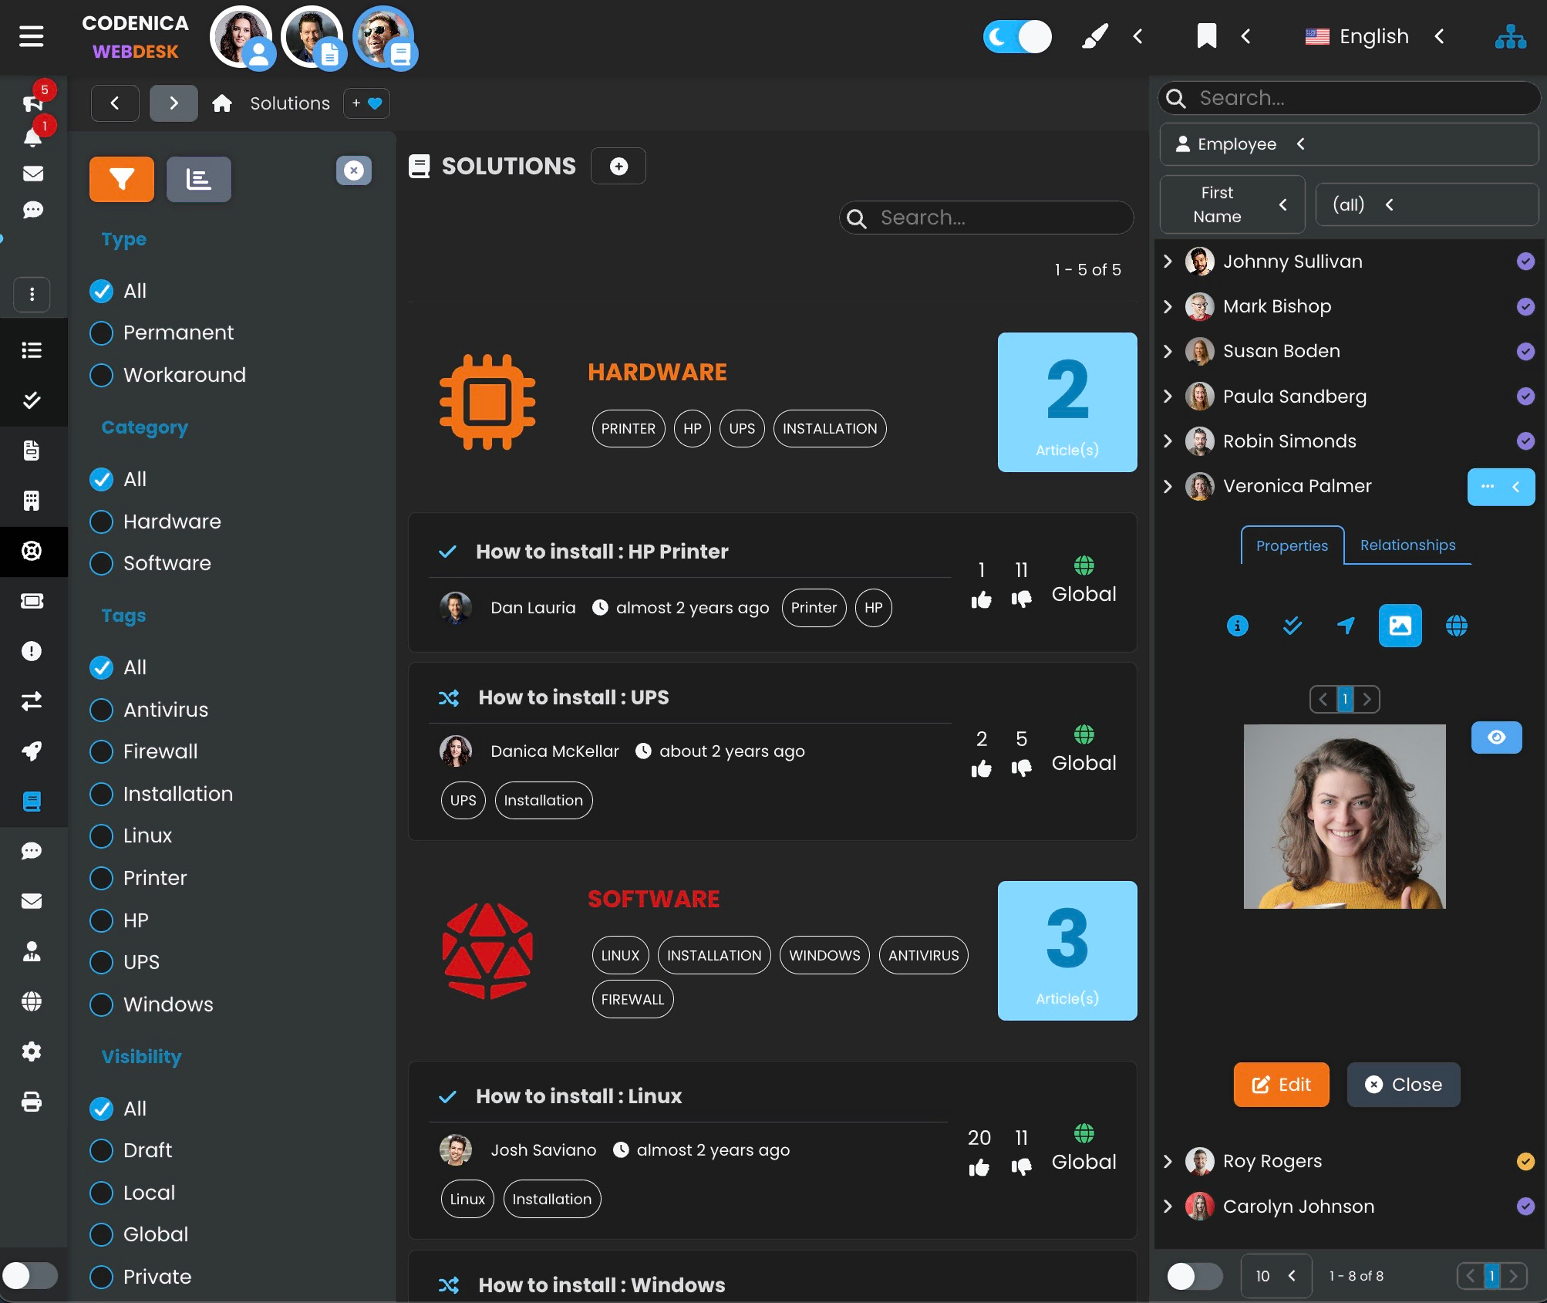Viewport: 1547px width, 1303px height.
Task: Select the photo icon in properties panel
Action: (x=1400, y=626)
